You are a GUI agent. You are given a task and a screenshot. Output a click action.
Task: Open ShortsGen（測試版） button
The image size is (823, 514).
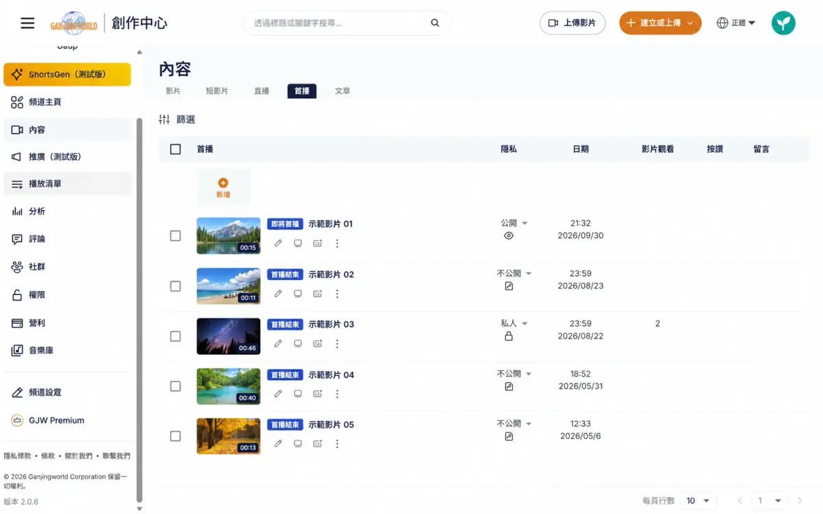pos(67,74)
